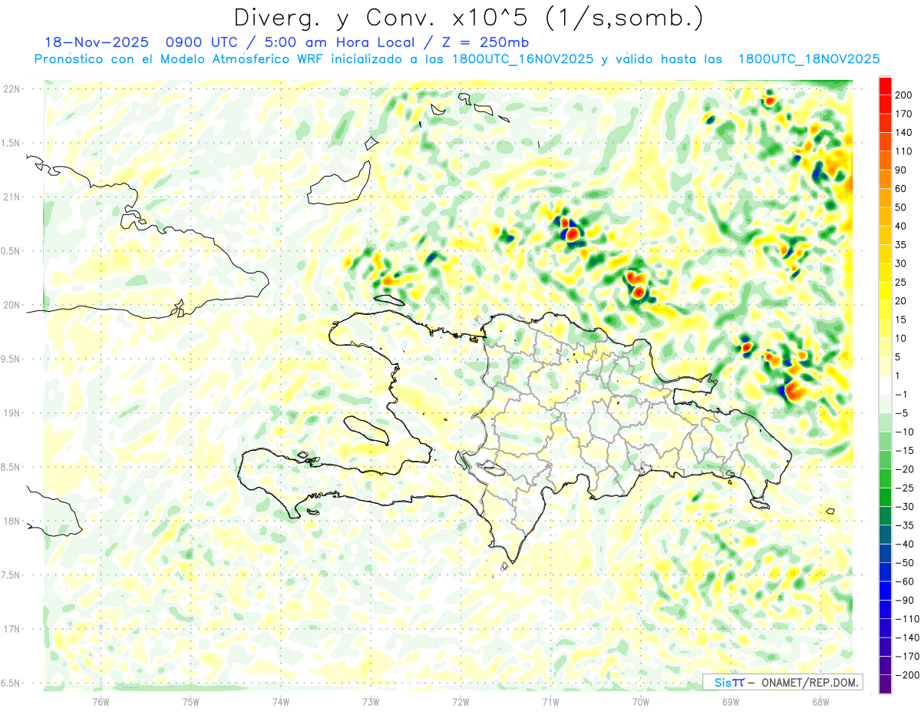Click the 68W longitude label

point(820,701)
